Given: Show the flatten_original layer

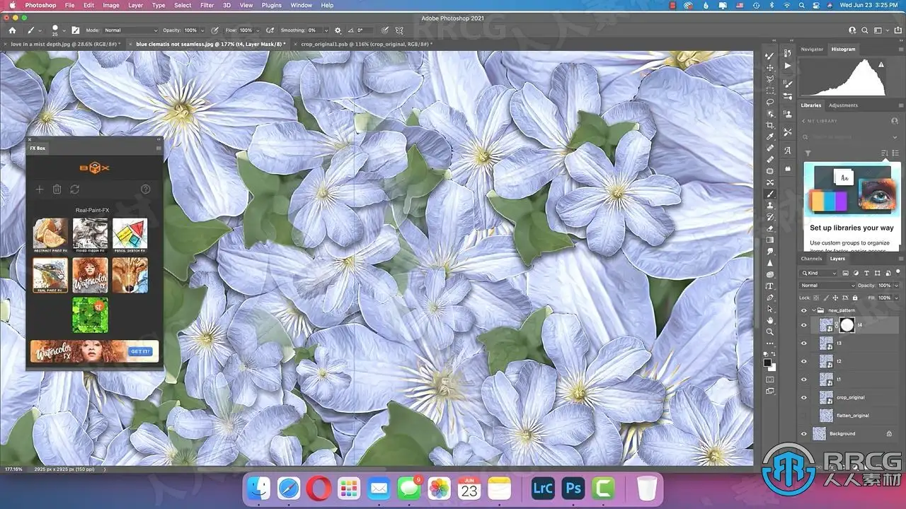Looking at the screenshot, I should pos(803,416).
